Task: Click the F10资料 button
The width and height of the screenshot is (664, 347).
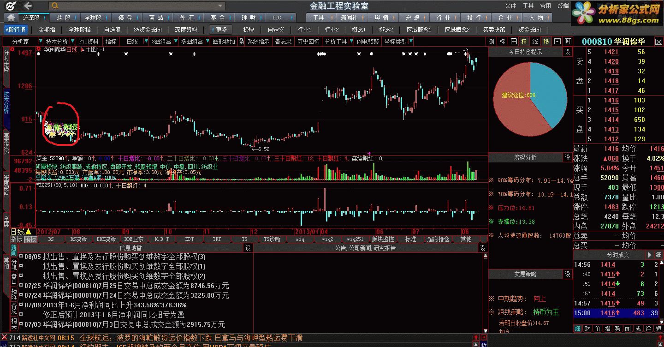Action: point(89,42)
